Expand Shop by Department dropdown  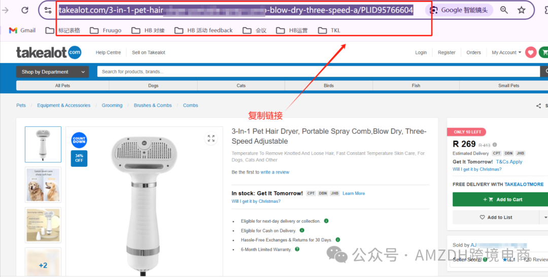52,72
